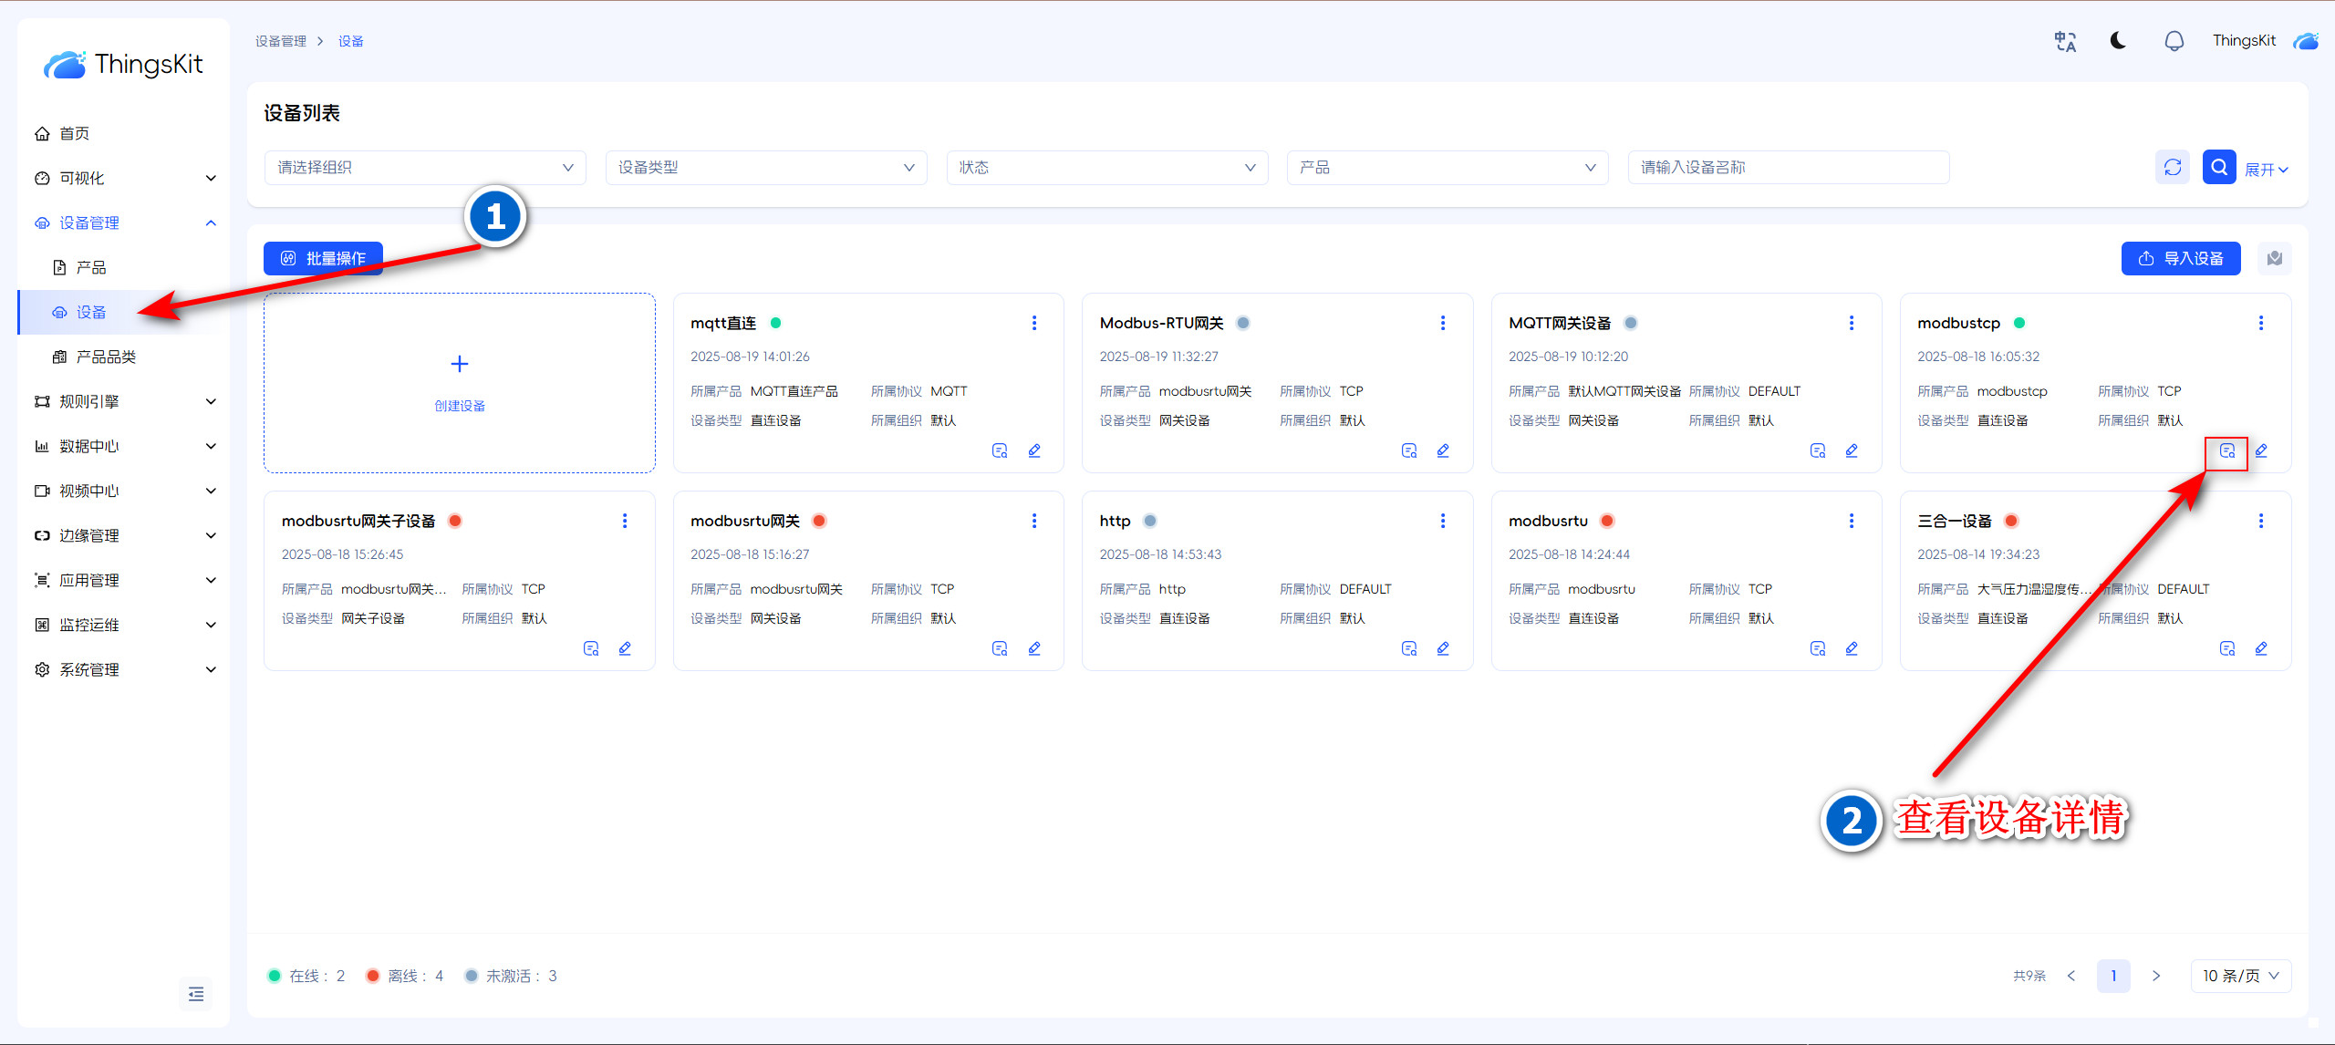Click the 创建设备 add card

[460, 383]
